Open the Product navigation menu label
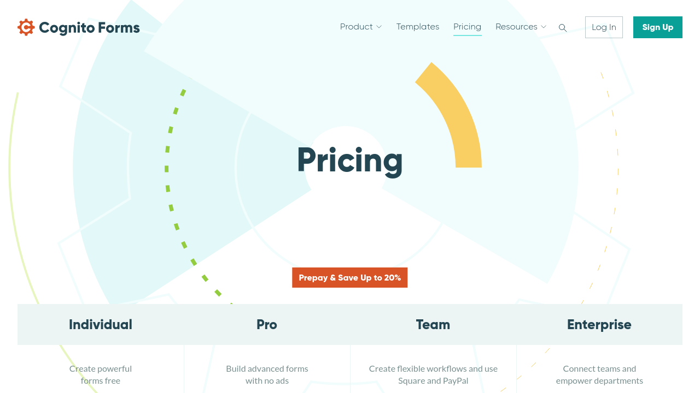The height and width of the screenshot is (393, 700). point(356,27)
